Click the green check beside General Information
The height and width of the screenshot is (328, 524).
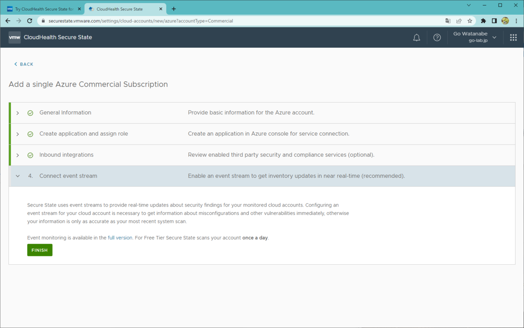(x=30, y=113)
